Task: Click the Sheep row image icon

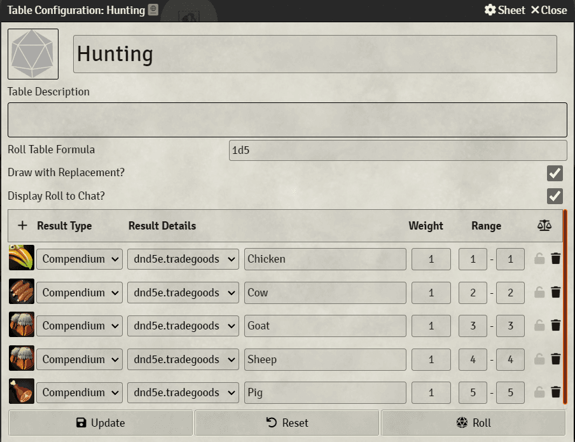Action: click(x=21, y=359)
